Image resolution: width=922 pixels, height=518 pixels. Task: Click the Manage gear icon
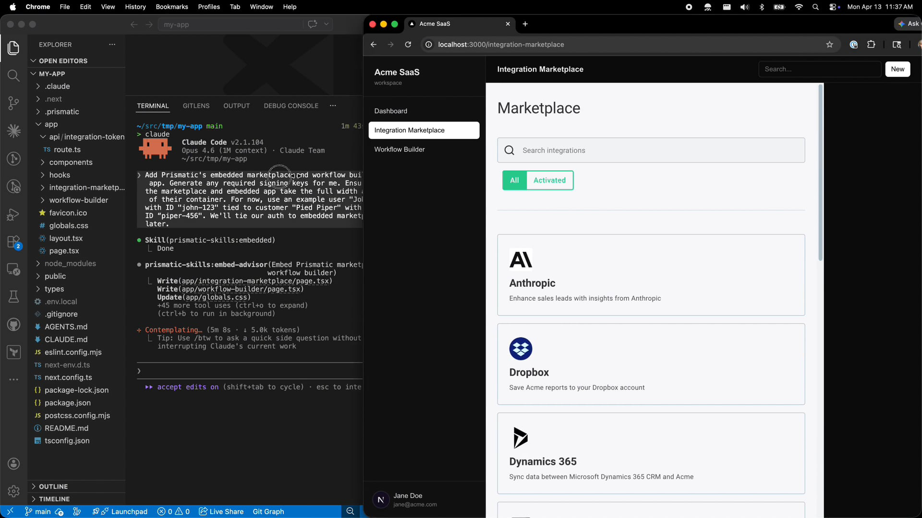point(13,491)
